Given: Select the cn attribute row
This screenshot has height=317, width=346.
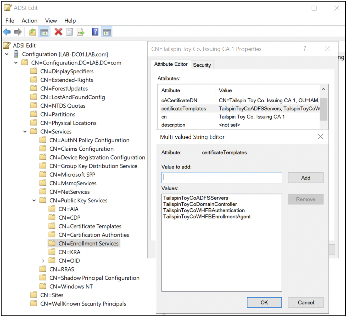Looking at the screenshot, I should coord(240,116).
